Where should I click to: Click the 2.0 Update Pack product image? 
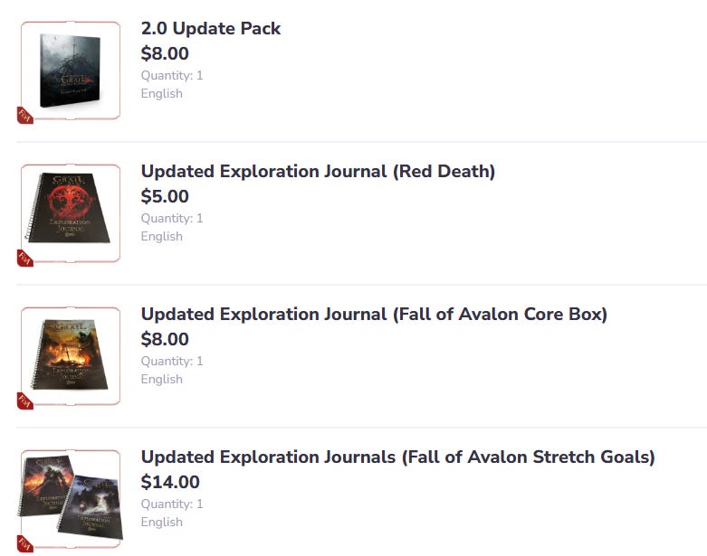click(x=70, y=71)
